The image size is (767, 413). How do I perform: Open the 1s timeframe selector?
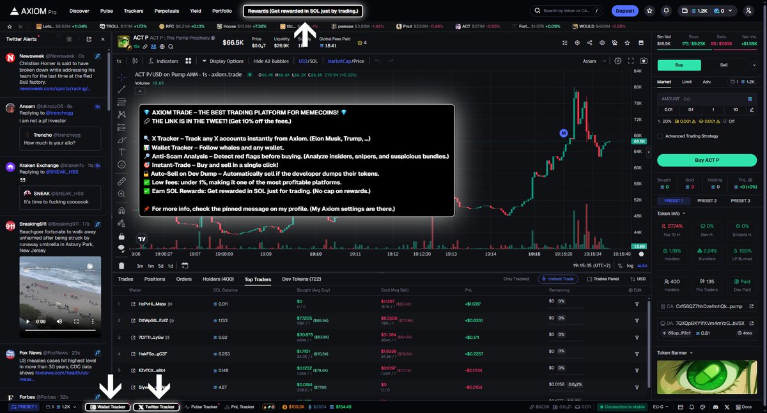click(x=119, y=61)
